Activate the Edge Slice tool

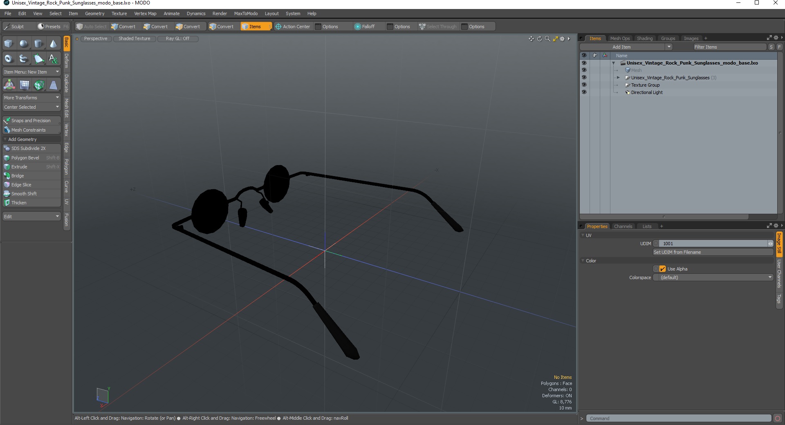pos(31,185)
